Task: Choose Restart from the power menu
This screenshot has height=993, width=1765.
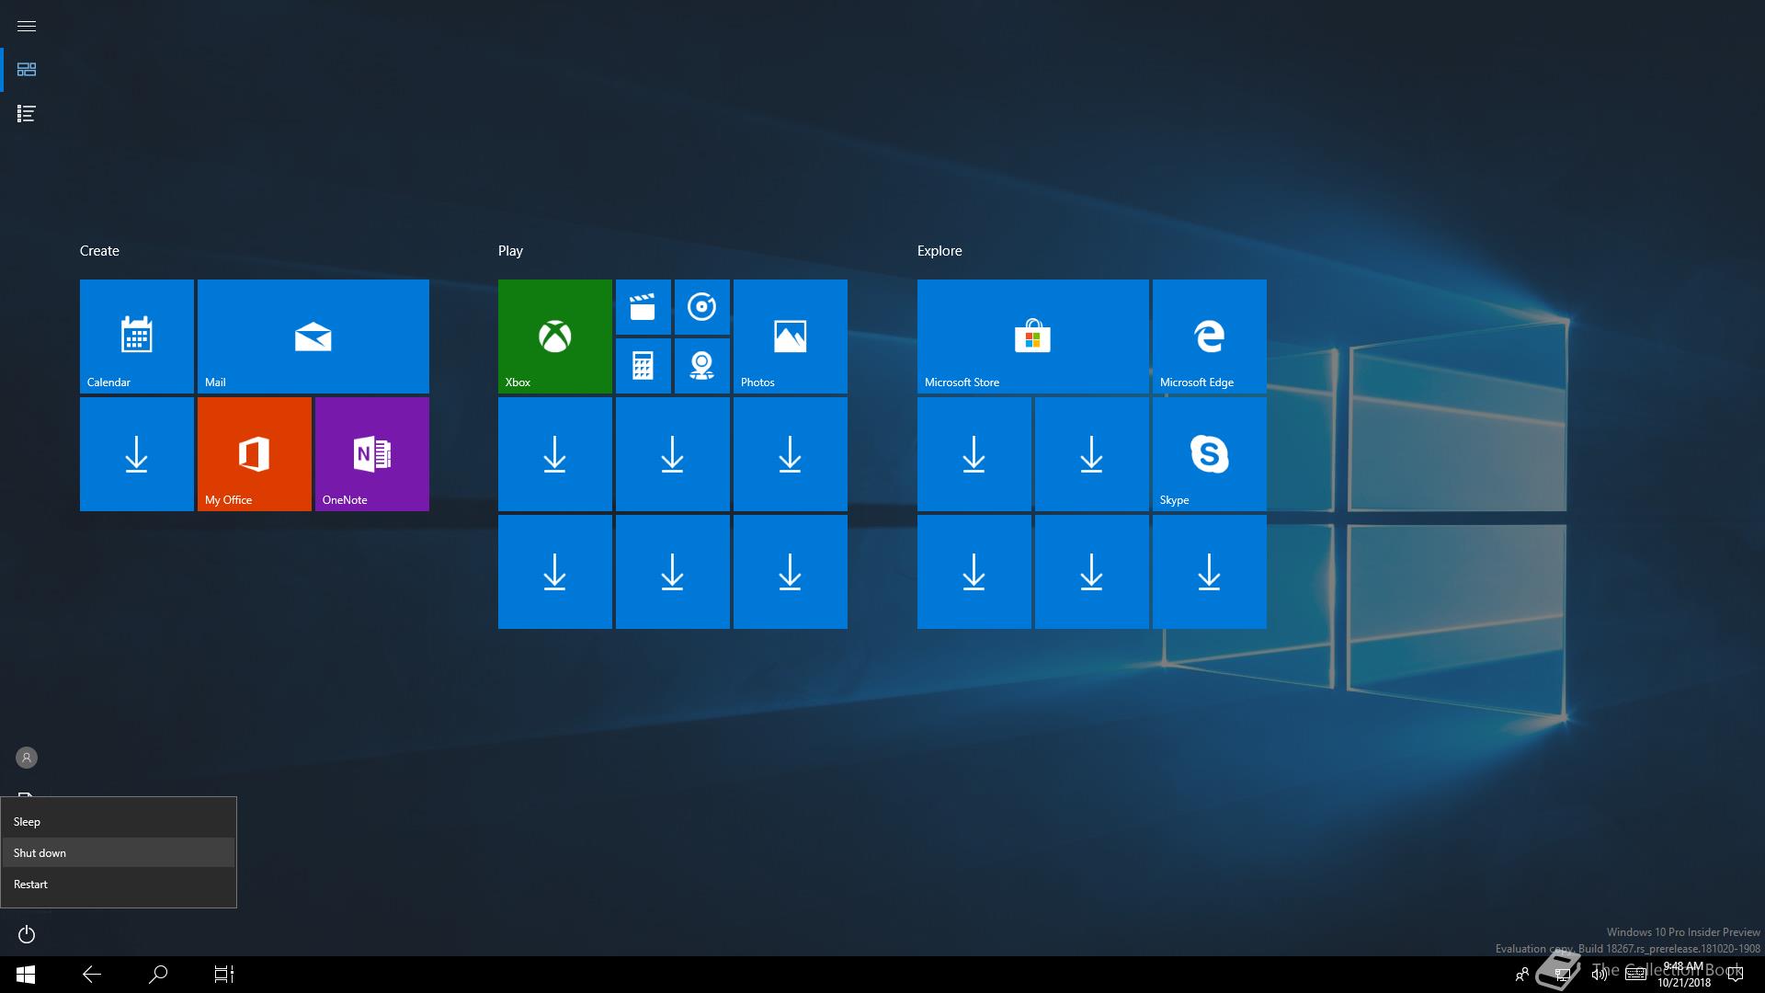Action: tap(119, 884)
